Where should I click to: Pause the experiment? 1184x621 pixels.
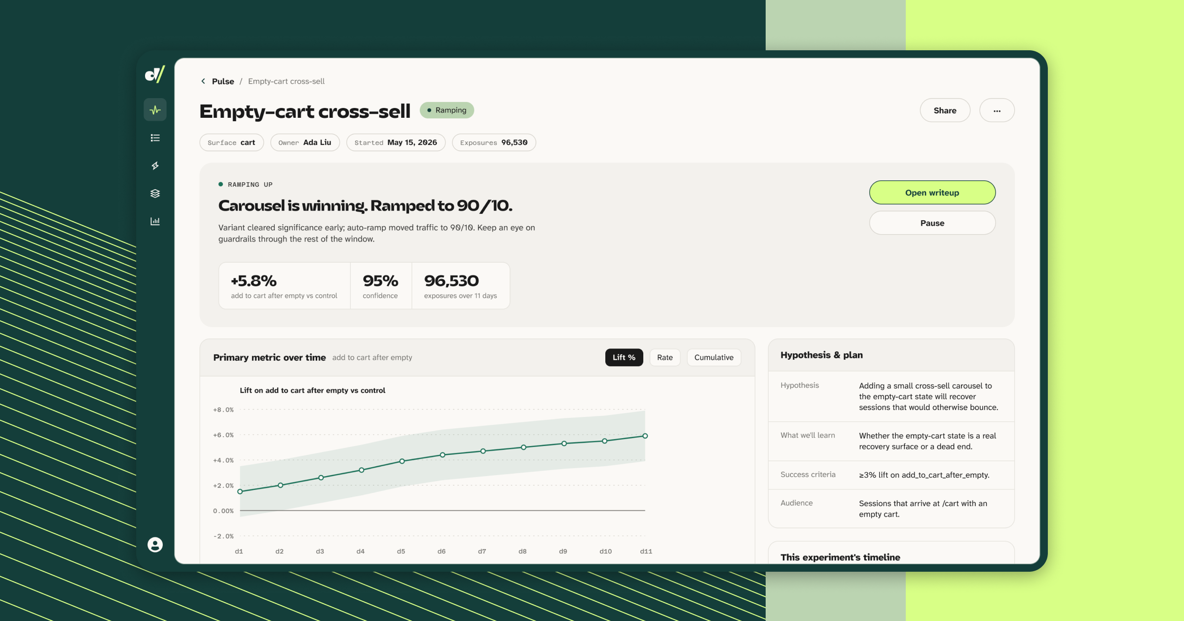point(932,223)
